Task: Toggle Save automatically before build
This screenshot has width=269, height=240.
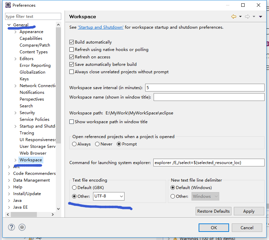Action: 71,64
